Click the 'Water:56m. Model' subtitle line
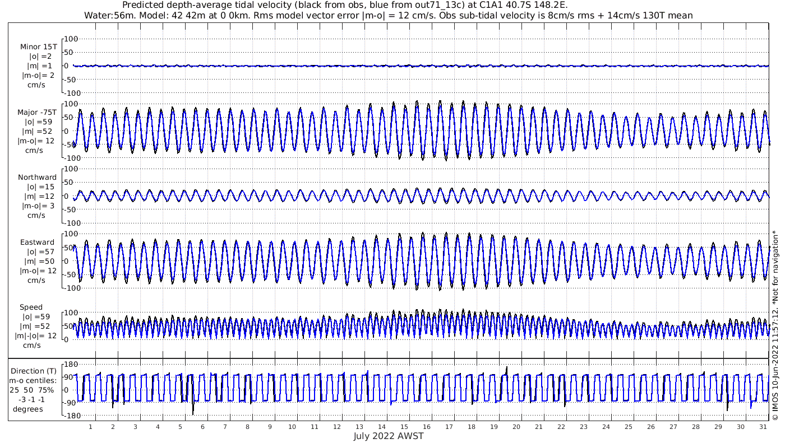Screen dimensions: 785x448 [388, 16]
